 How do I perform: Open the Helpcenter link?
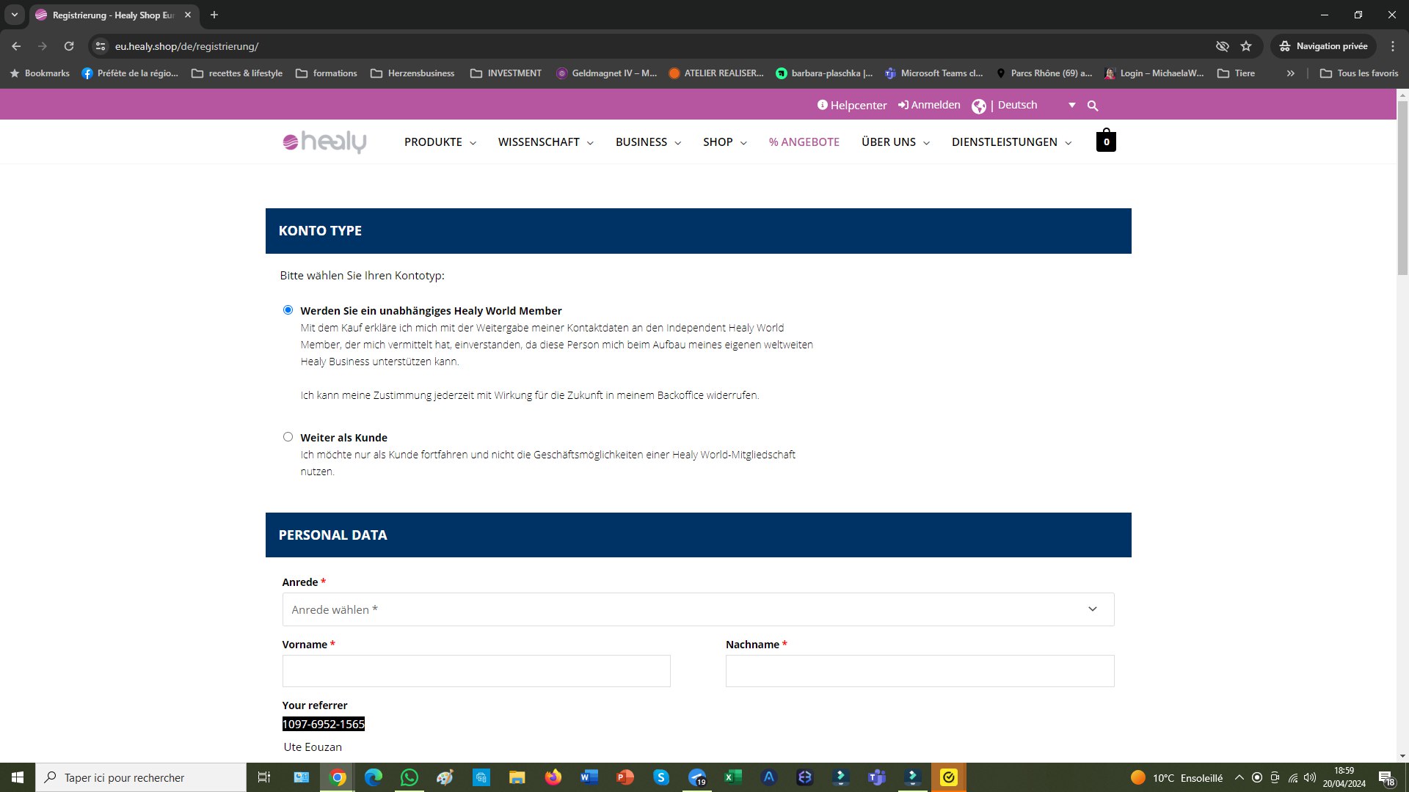(852, 106)
